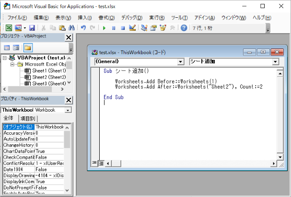Image resolution: width=291 pixels, height=197 pixels.
Task: Collapse the Microsoft Excel Objects folder
Action: [12, 65]
